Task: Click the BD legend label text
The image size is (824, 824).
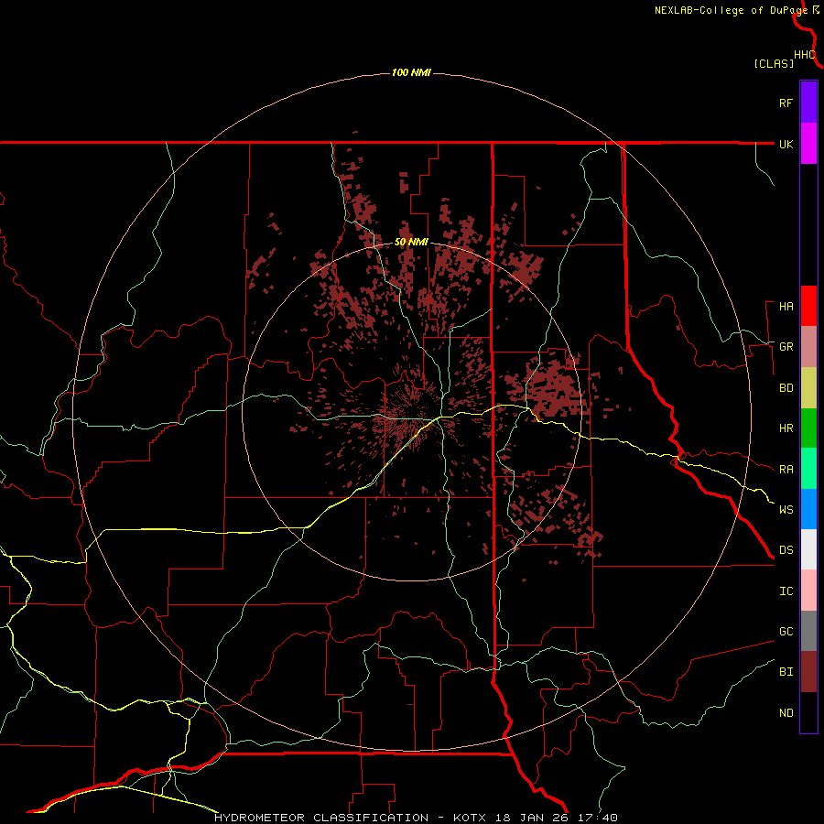Action: 786,388
